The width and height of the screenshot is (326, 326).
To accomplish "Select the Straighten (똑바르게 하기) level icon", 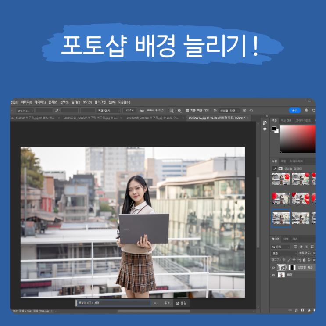I will (142, 111).
